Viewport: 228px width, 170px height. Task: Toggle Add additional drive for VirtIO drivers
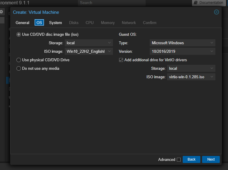point(121,60)
